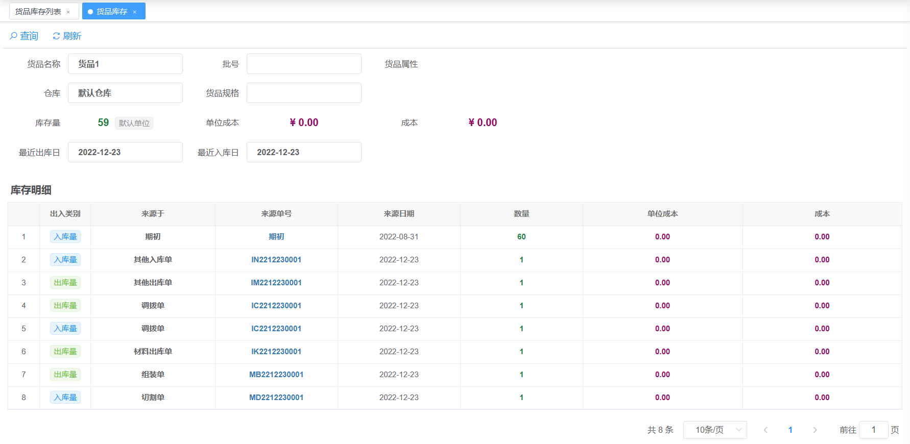Click the page number jump input

(873, 430)
